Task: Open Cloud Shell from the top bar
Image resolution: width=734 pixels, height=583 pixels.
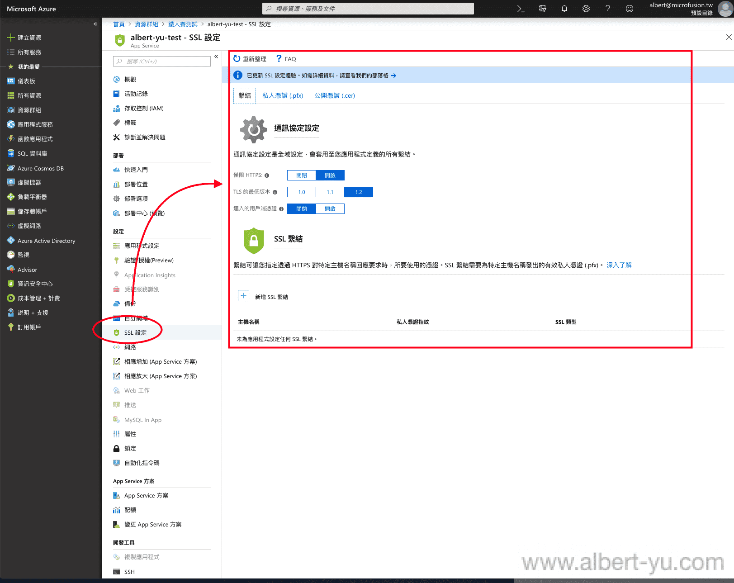Action: click(x=521, y=9)
